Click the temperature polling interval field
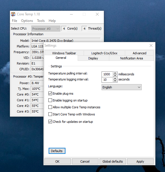 click(x=107, y=74)
